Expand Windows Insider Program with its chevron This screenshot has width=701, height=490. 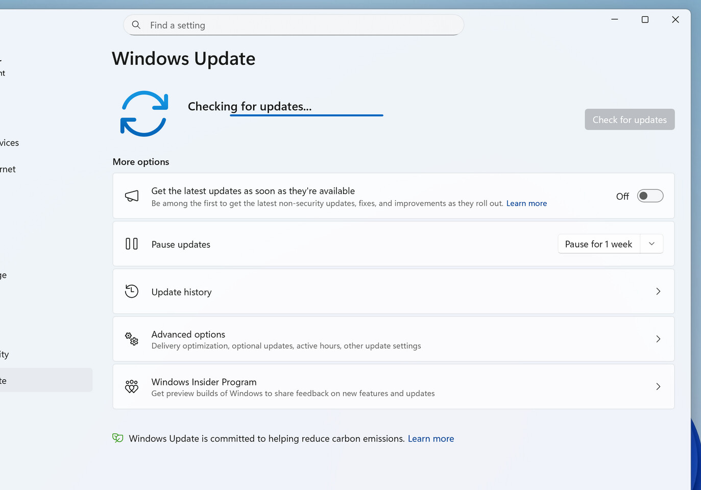click(x=658, y=386)
